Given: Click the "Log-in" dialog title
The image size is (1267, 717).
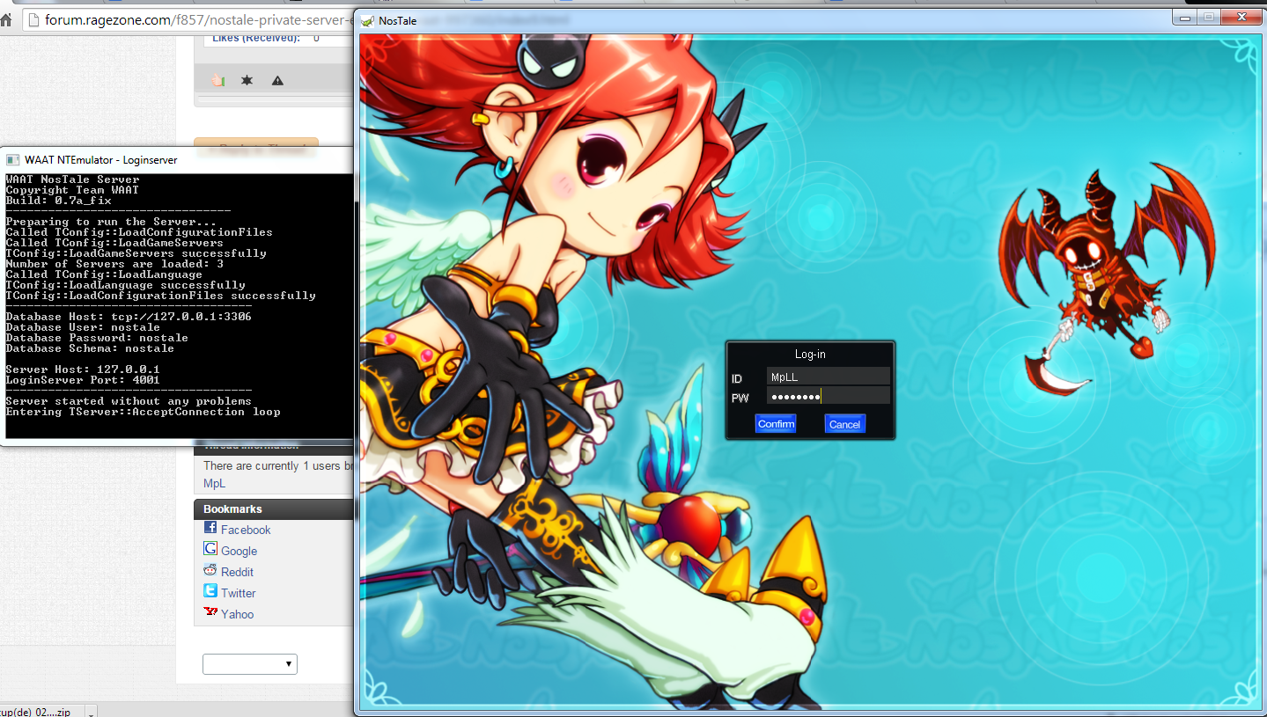Looking at the screenshot, I should (x=810, y=355).
